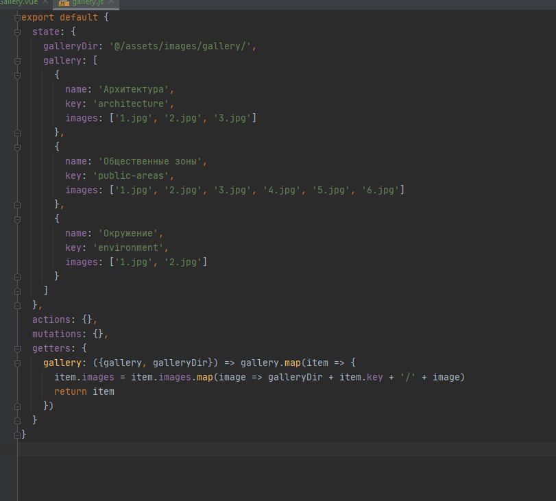The image size is (556, 501).
Task: Click the string 'Окружение'
Action: pyautogui.click(x=128, y=233)
